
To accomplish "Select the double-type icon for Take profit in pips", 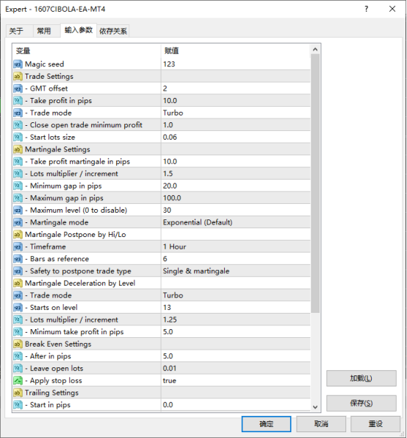I will point(18,101).
